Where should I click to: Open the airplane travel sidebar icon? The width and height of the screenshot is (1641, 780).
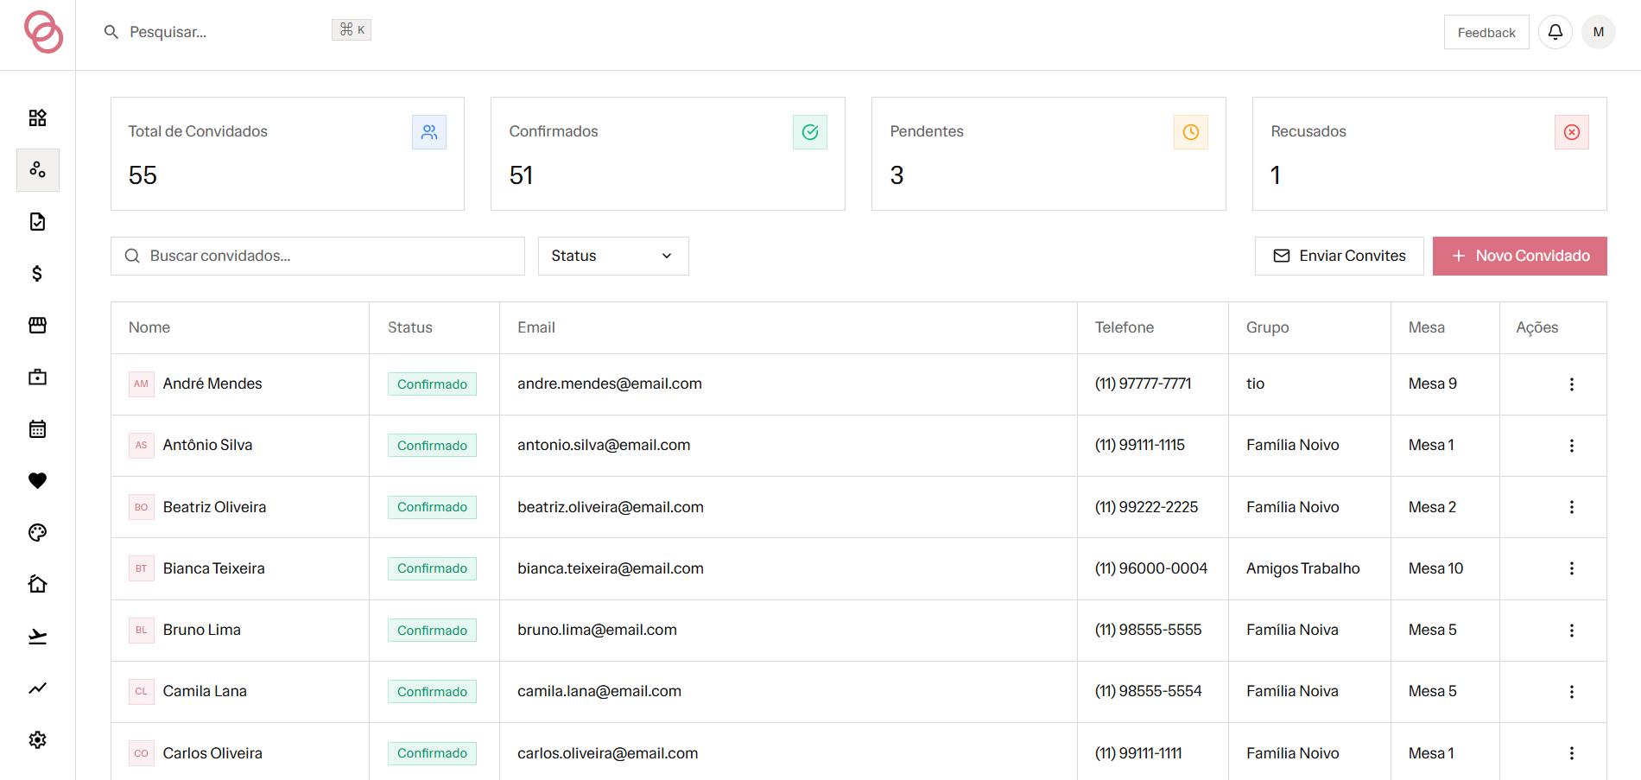point(37,636)
